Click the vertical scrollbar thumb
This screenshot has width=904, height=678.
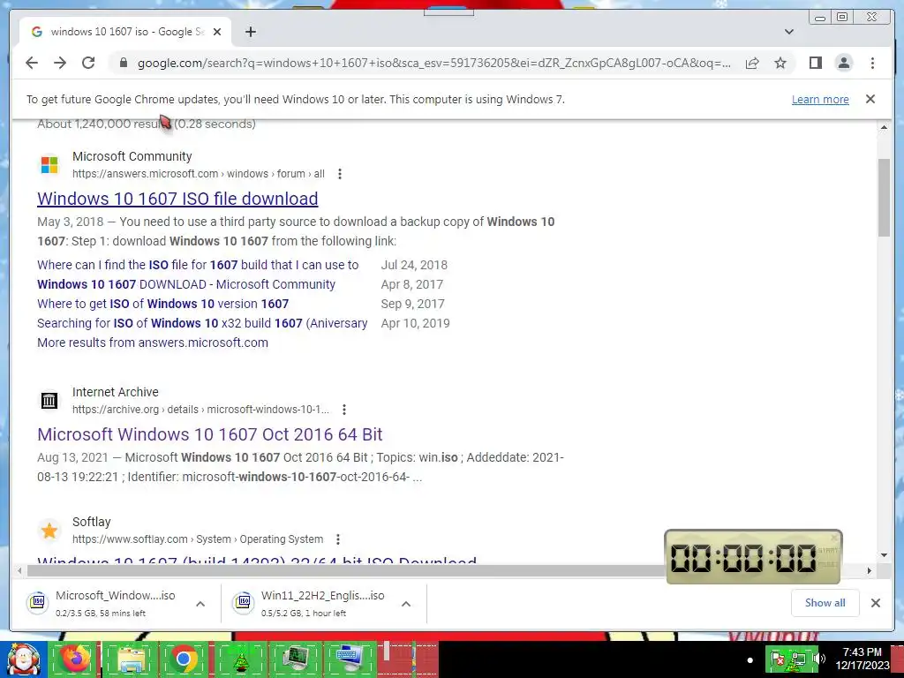click(x=884, y=197)
